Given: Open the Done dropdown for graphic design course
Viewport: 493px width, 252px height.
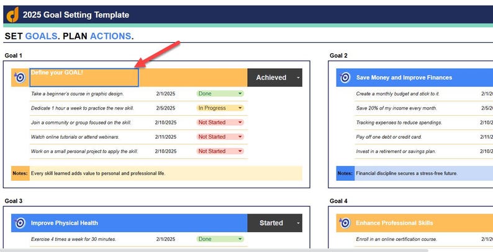Looking at the screenshot, I should [x=240, y=93].
